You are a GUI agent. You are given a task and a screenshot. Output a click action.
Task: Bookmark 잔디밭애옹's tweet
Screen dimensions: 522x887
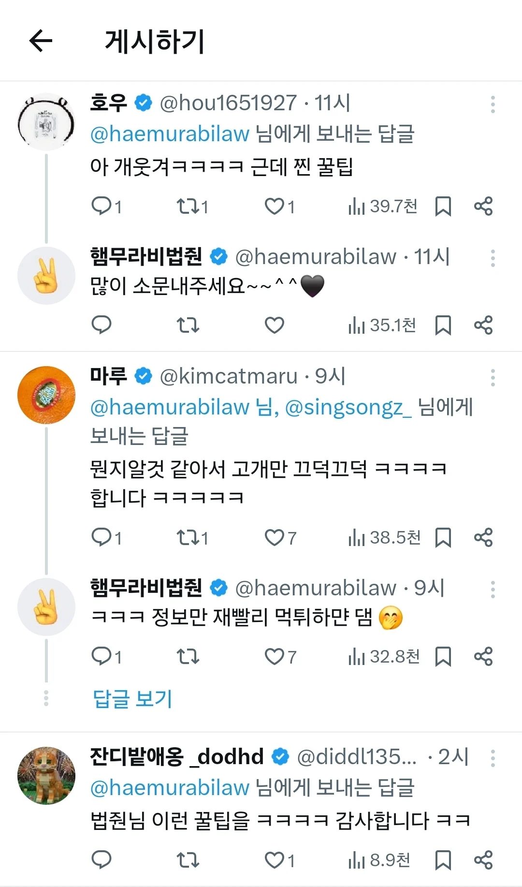(x=443, y=860)
